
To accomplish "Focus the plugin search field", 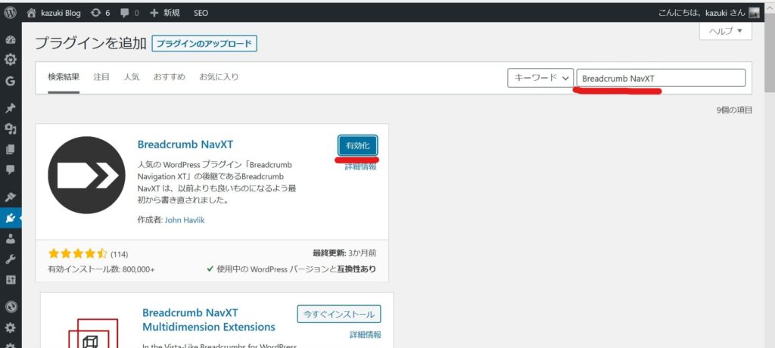I will pos(661,78).
